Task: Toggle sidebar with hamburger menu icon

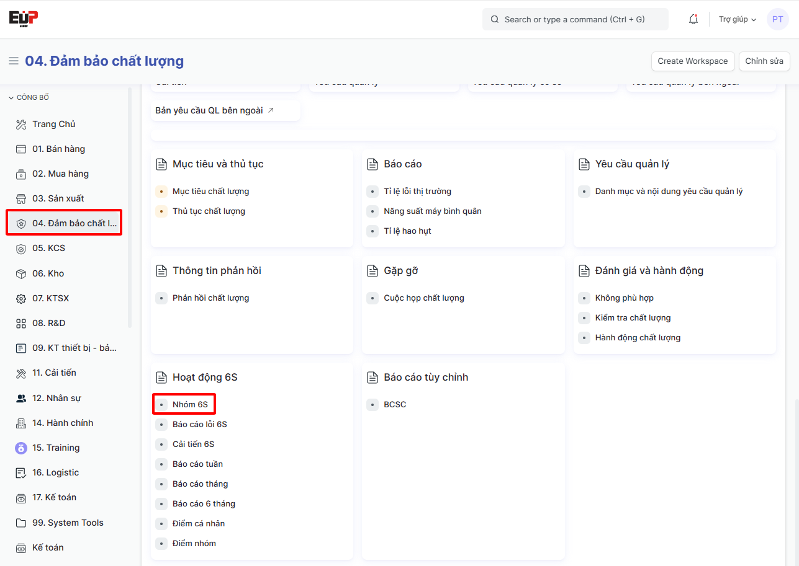Action: 14,61
